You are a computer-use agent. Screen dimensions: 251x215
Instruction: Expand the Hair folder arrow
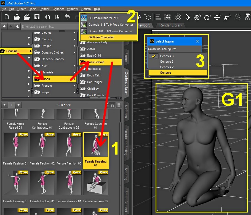(74, 66)
